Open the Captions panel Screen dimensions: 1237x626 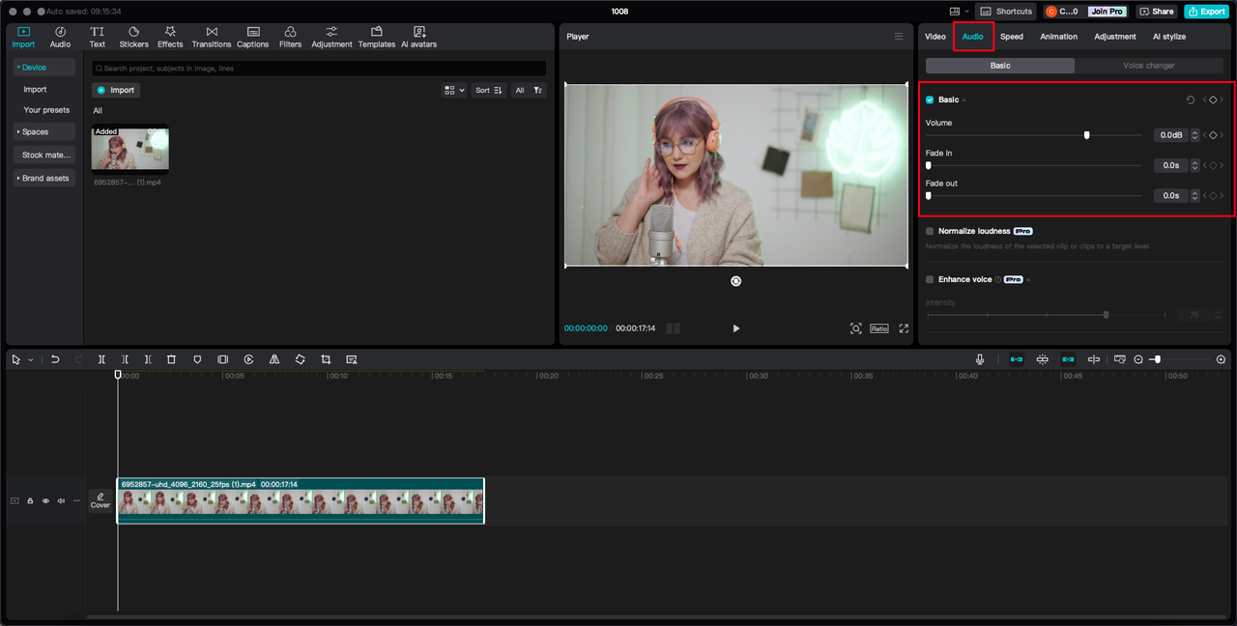click(x=252, y=37)
